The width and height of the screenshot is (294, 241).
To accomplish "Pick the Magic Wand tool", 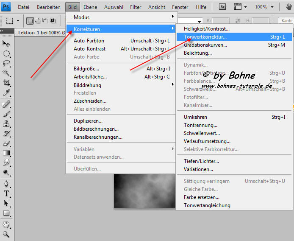I will pos(6,73).
